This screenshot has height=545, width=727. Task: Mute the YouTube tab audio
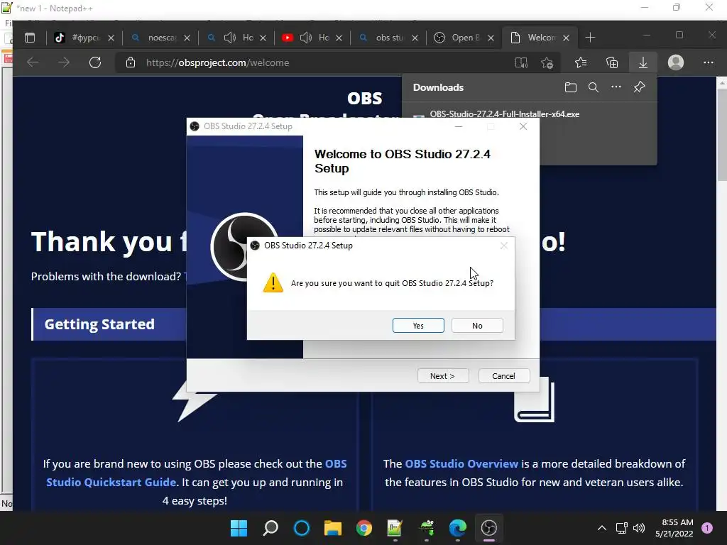point(306,38)
